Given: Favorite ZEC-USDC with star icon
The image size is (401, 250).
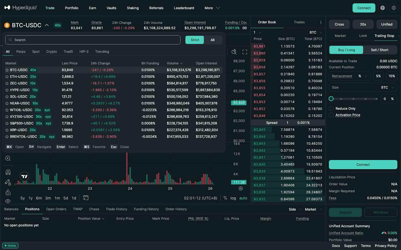Looking at the screenshot, I should [7, 83].
